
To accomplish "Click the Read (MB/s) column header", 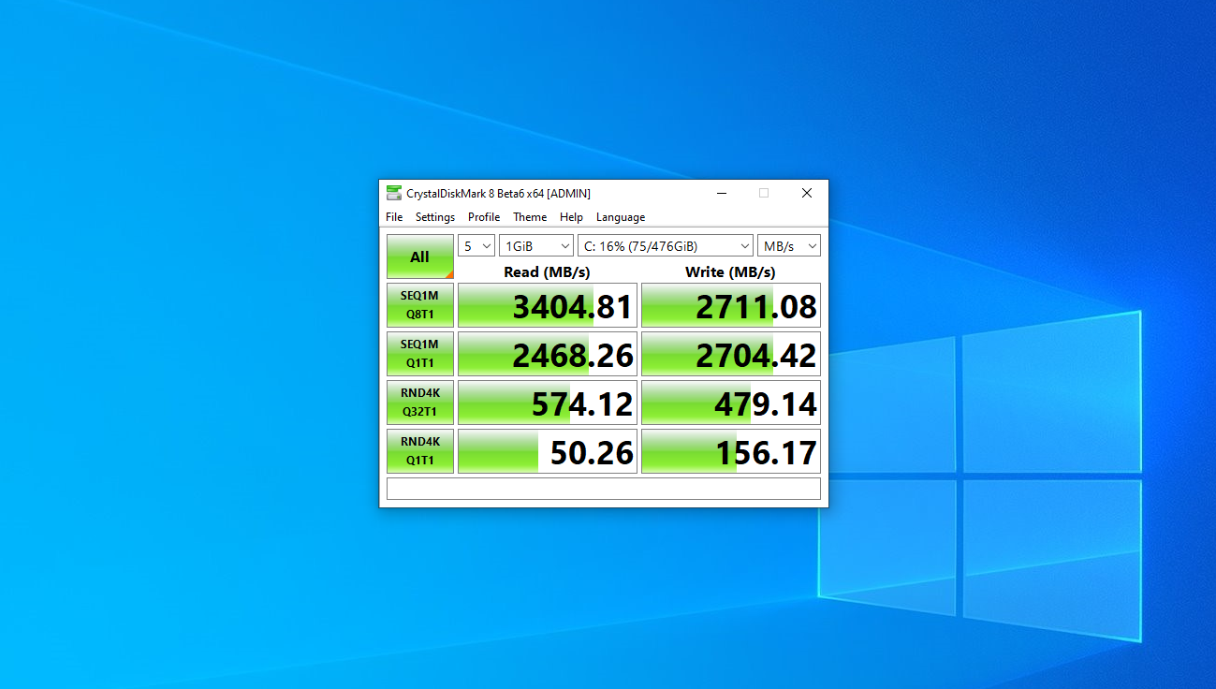I will point(547,271).
